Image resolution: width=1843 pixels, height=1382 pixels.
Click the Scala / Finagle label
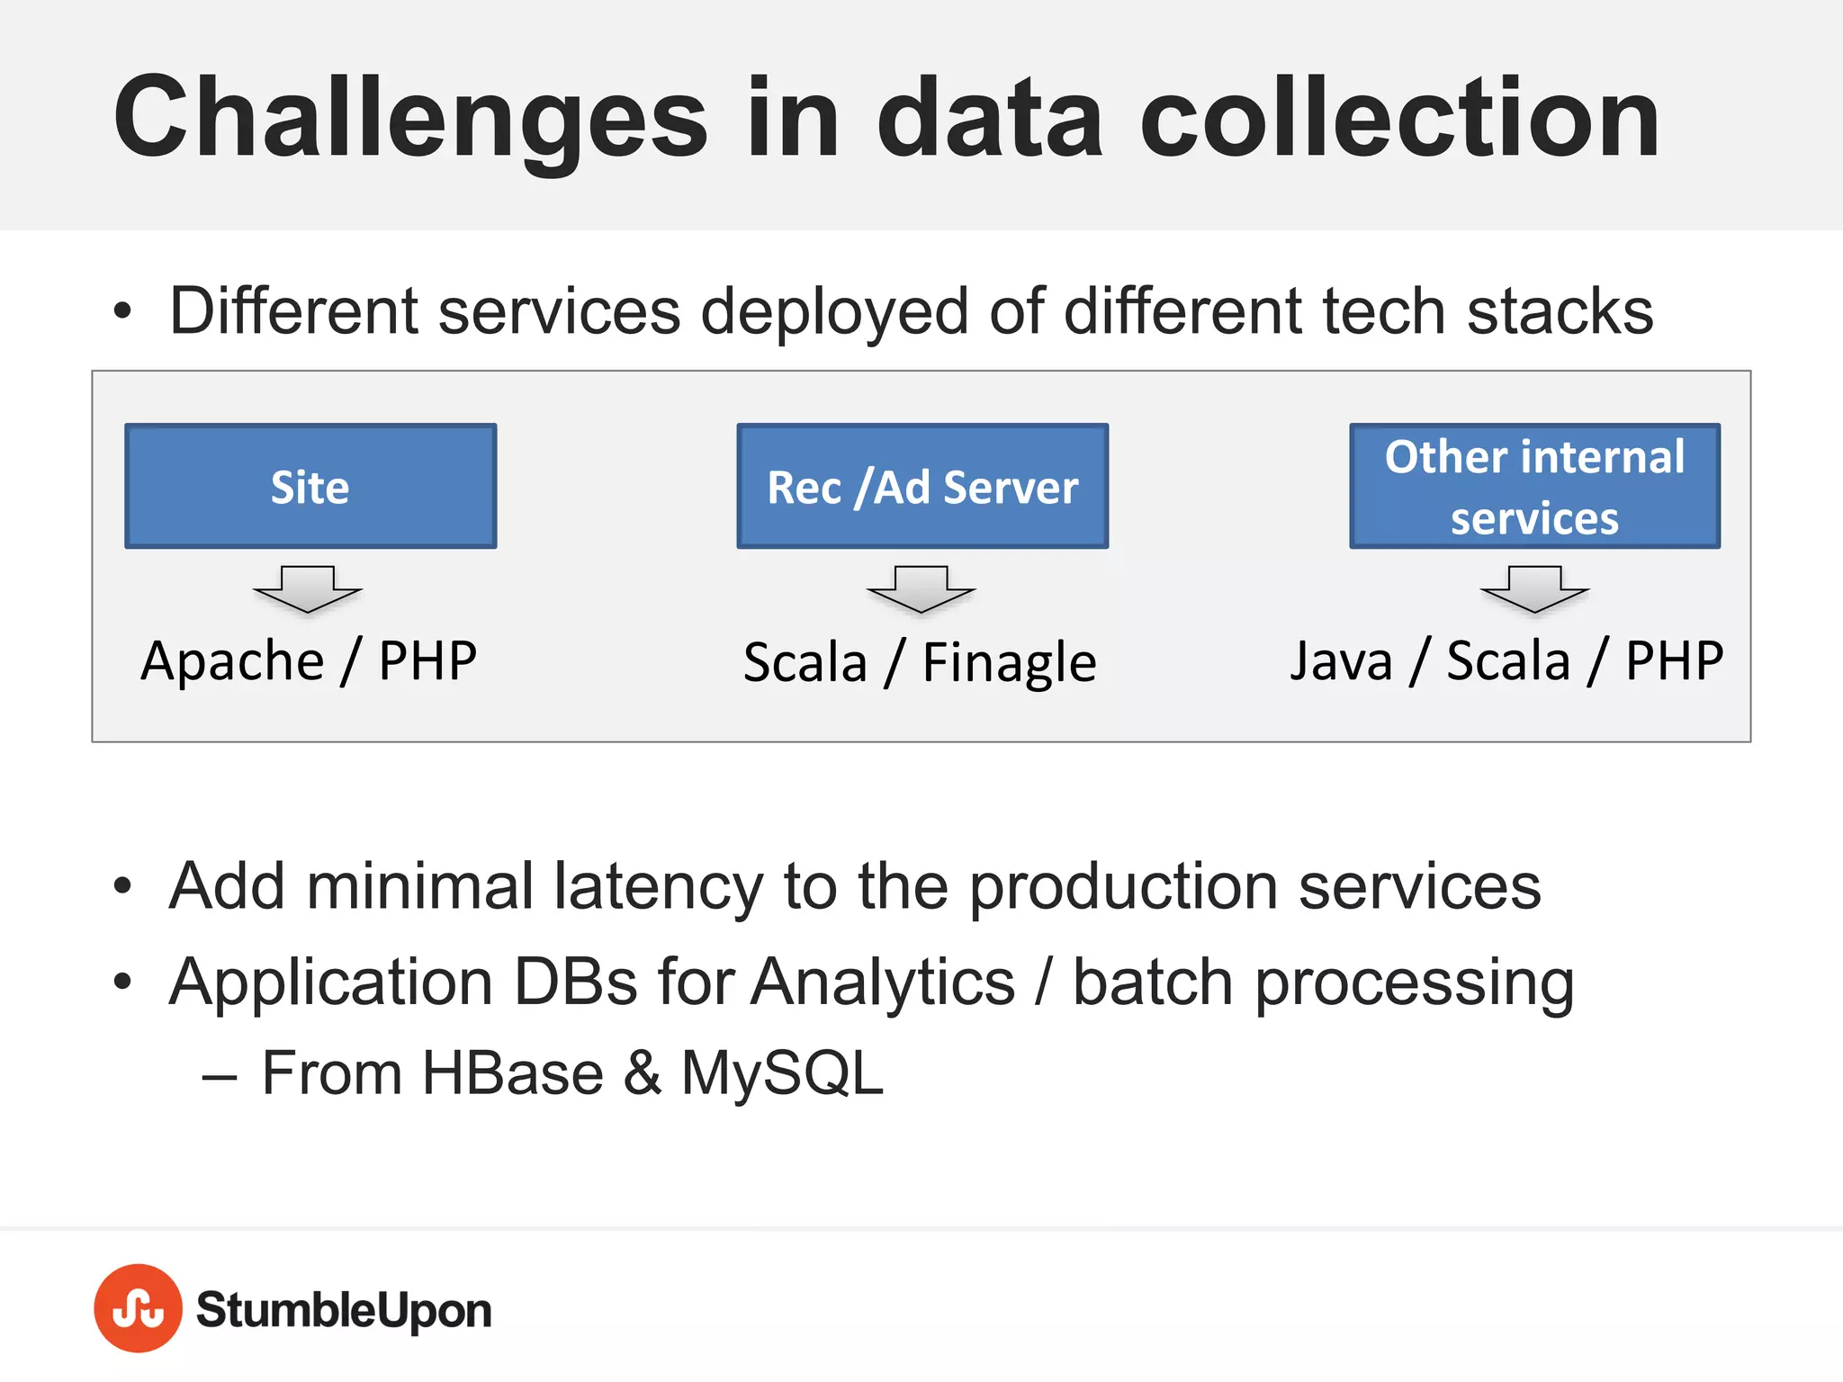click(920, 664)
